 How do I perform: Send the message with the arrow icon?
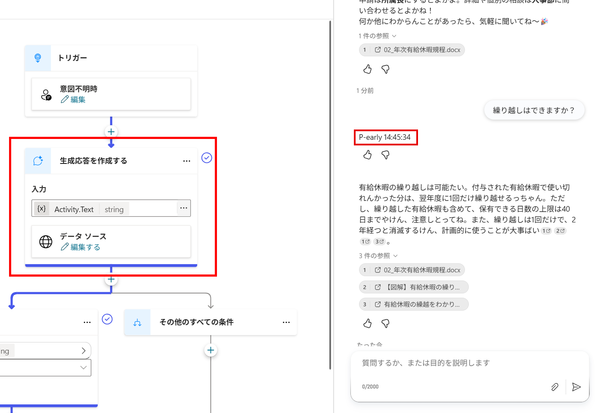(x=576, y=387)
